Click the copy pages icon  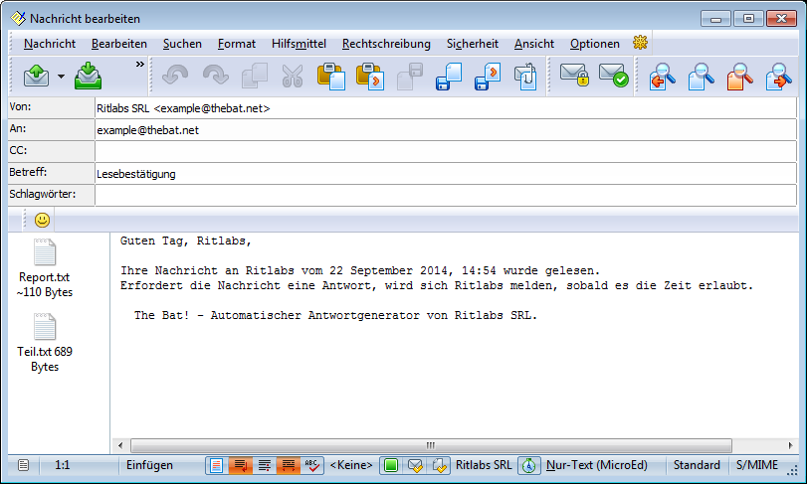click(255, 77)
